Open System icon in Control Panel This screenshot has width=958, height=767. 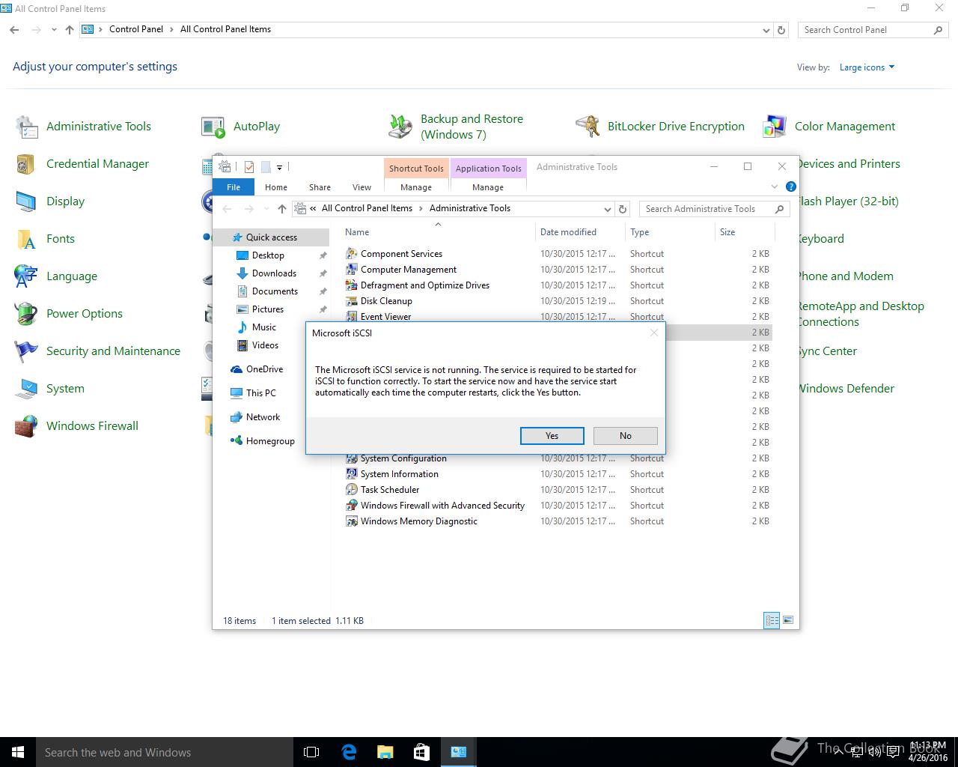[27, 389]
